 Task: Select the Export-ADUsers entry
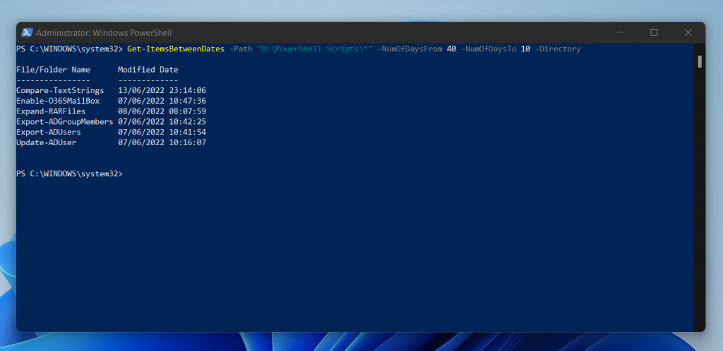[x=49, y=132]
